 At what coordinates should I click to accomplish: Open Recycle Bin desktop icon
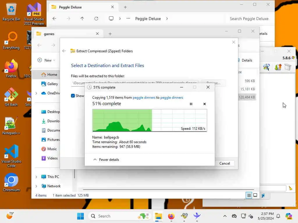pos(11,12)
